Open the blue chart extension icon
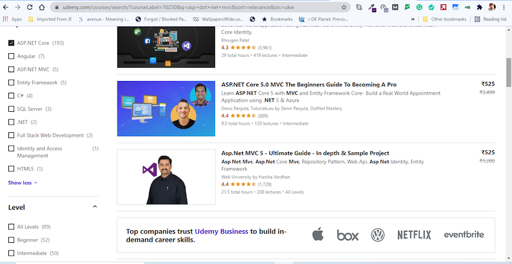Image resolution: width=512 pixels, height=264 pixels. pos(455,7)
